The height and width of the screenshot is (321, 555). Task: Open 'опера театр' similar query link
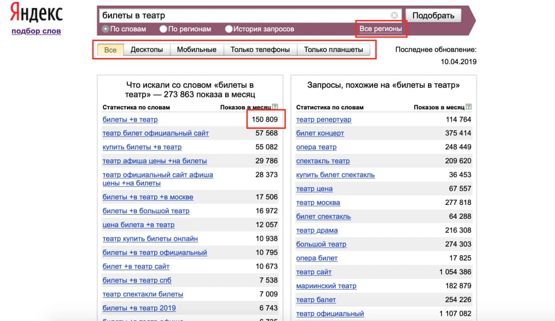click(317, 147)
